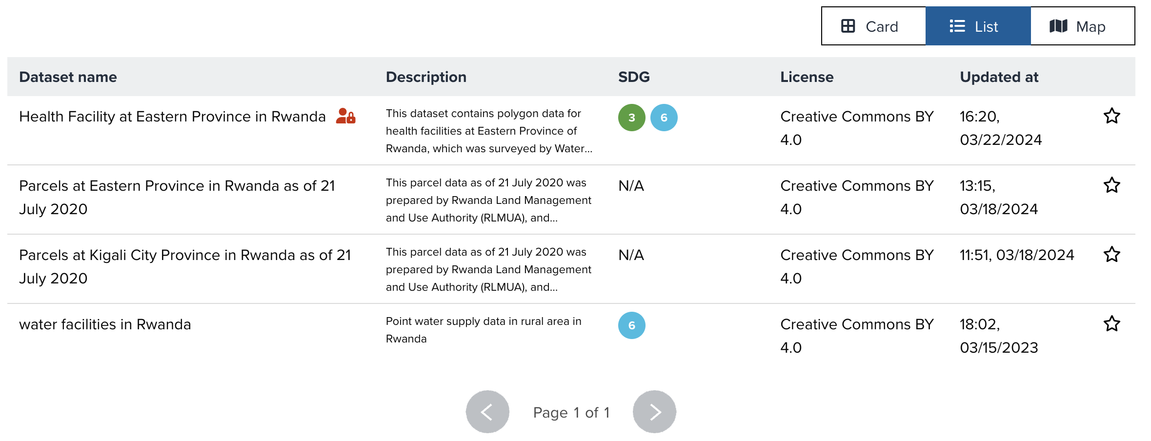Open the Health Facility at Eastern Province dataset
Image resolution: width=1151 pixels, height=441 pixels.
(x=172, y=116)
